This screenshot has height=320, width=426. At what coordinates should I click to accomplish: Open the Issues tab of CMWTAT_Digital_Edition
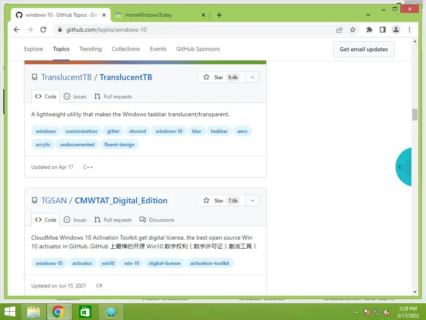(x=75, y=220)
